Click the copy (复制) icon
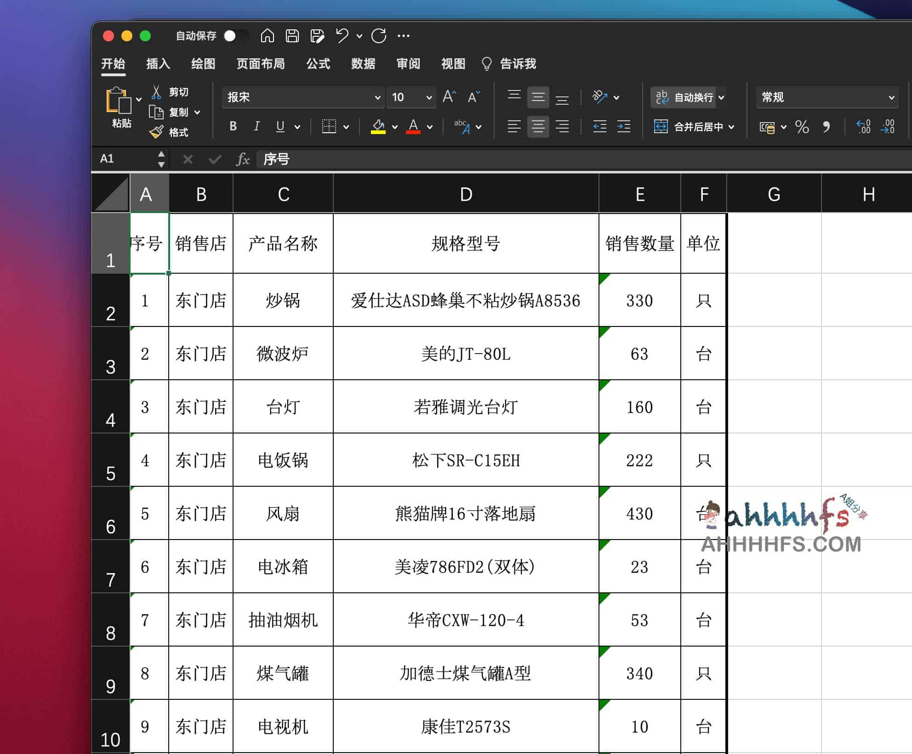Viewport: 912px width, 754px height. 157,112
